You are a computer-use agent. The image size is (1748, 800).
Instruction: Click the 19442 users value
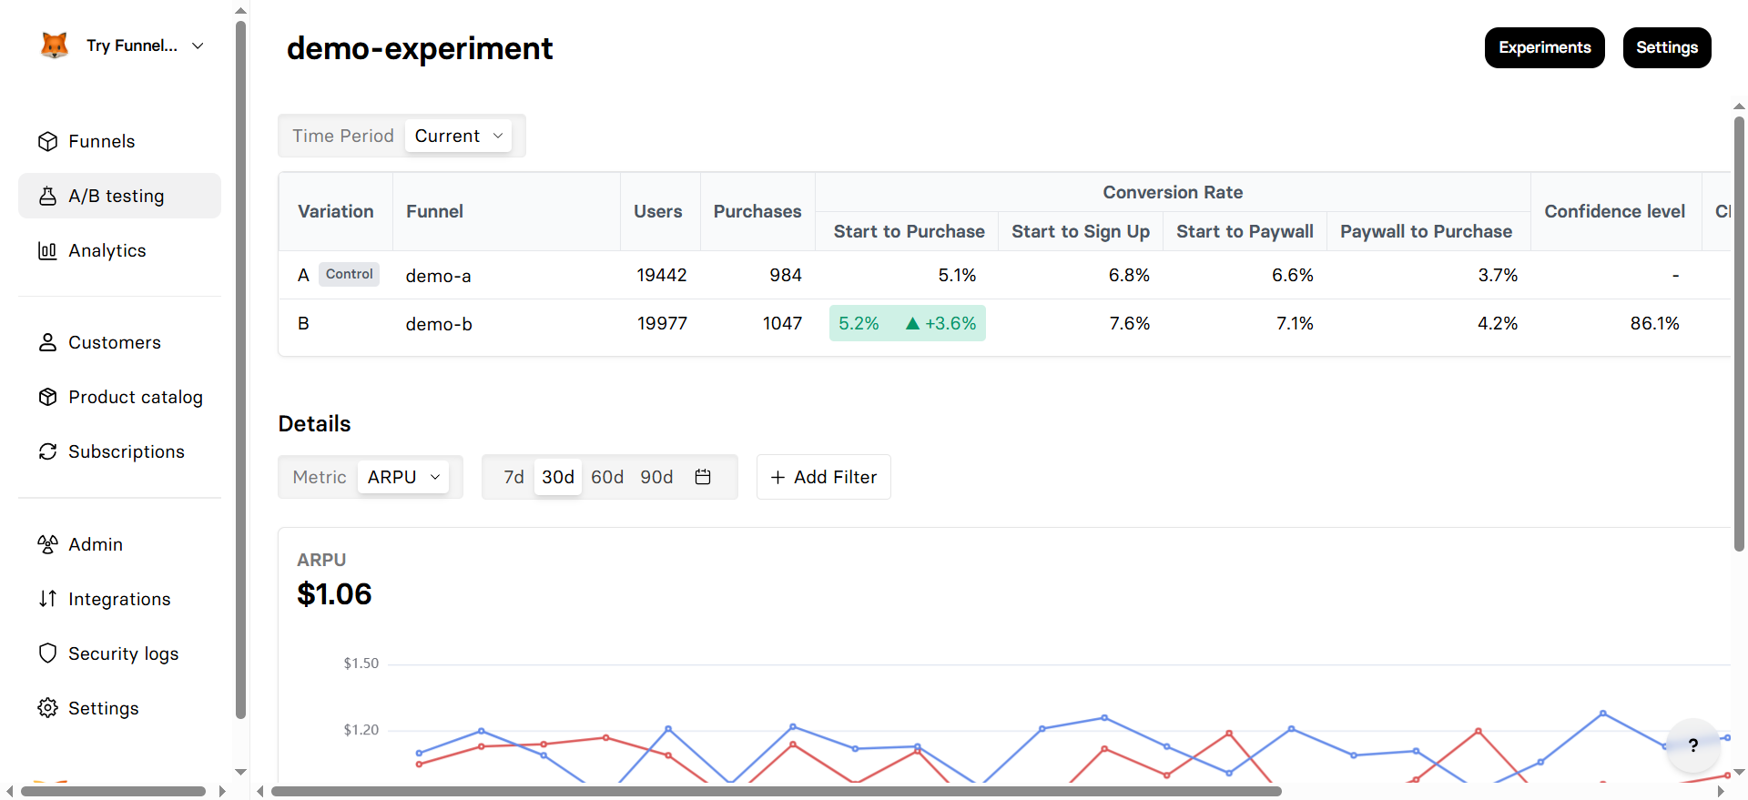[662, 275]
